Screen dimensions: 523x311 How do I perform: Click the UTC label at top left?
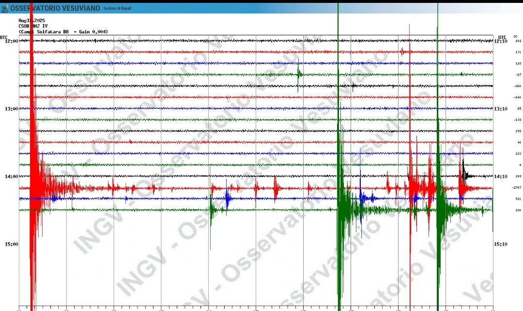(x=4, y=37)
